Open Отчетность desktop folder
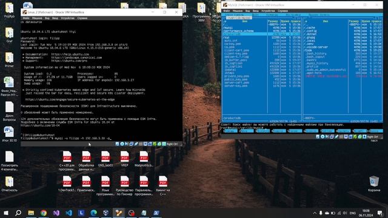Viewport: 388px width, 218px height. tap(9, 183)
